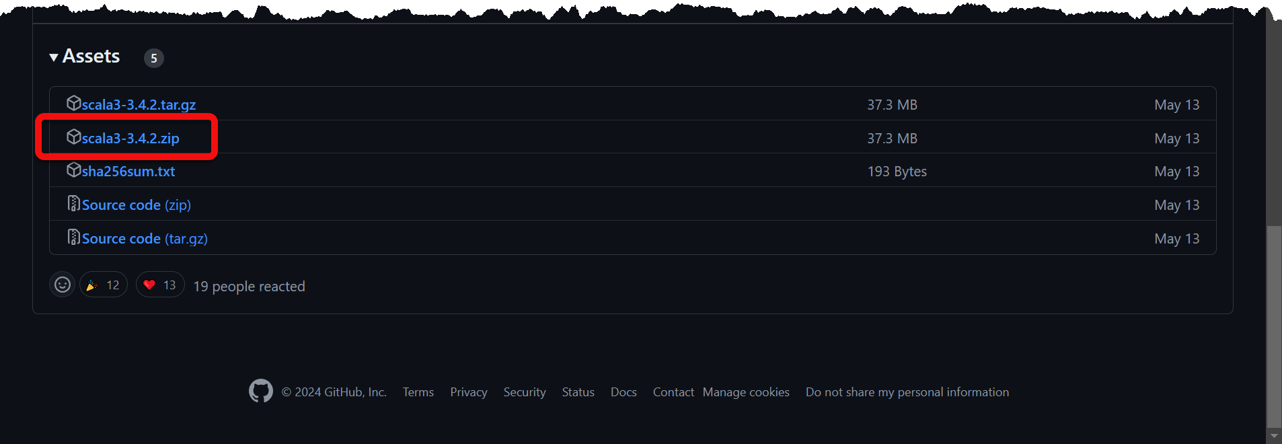1282x444 pixels.
Task: Click the zip file icon beside Source code (tar.gz)
Action: click(x=73, y=237)
